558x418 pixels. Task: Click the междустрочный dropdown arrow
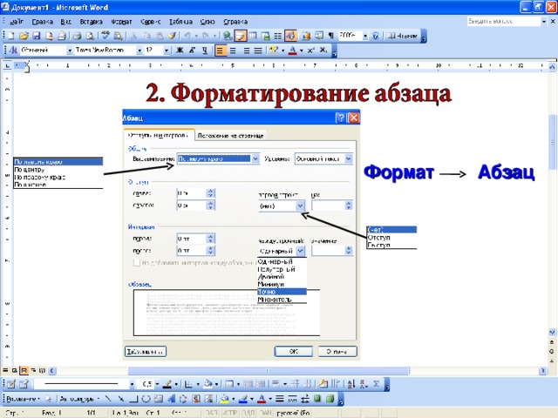[x=300, y=251]
